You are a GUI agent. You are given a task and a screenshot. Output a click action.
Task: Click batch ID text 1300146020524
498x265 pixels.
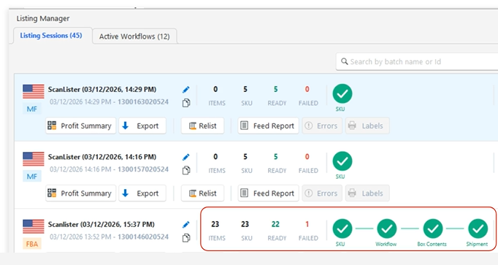143,237
